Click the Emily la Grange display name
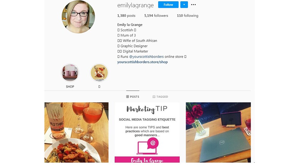 pyautogui.click(x=130, y=25)
